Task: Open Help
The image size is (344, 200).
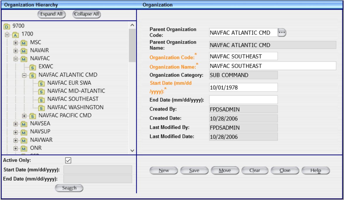Action: (315, 170)
